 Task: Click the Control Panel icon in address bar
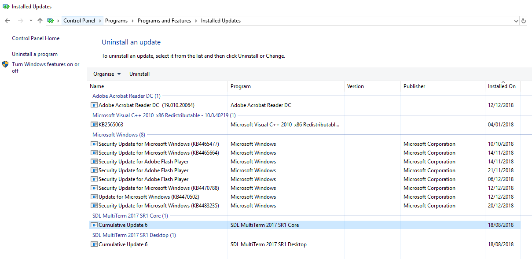(51, 21)
